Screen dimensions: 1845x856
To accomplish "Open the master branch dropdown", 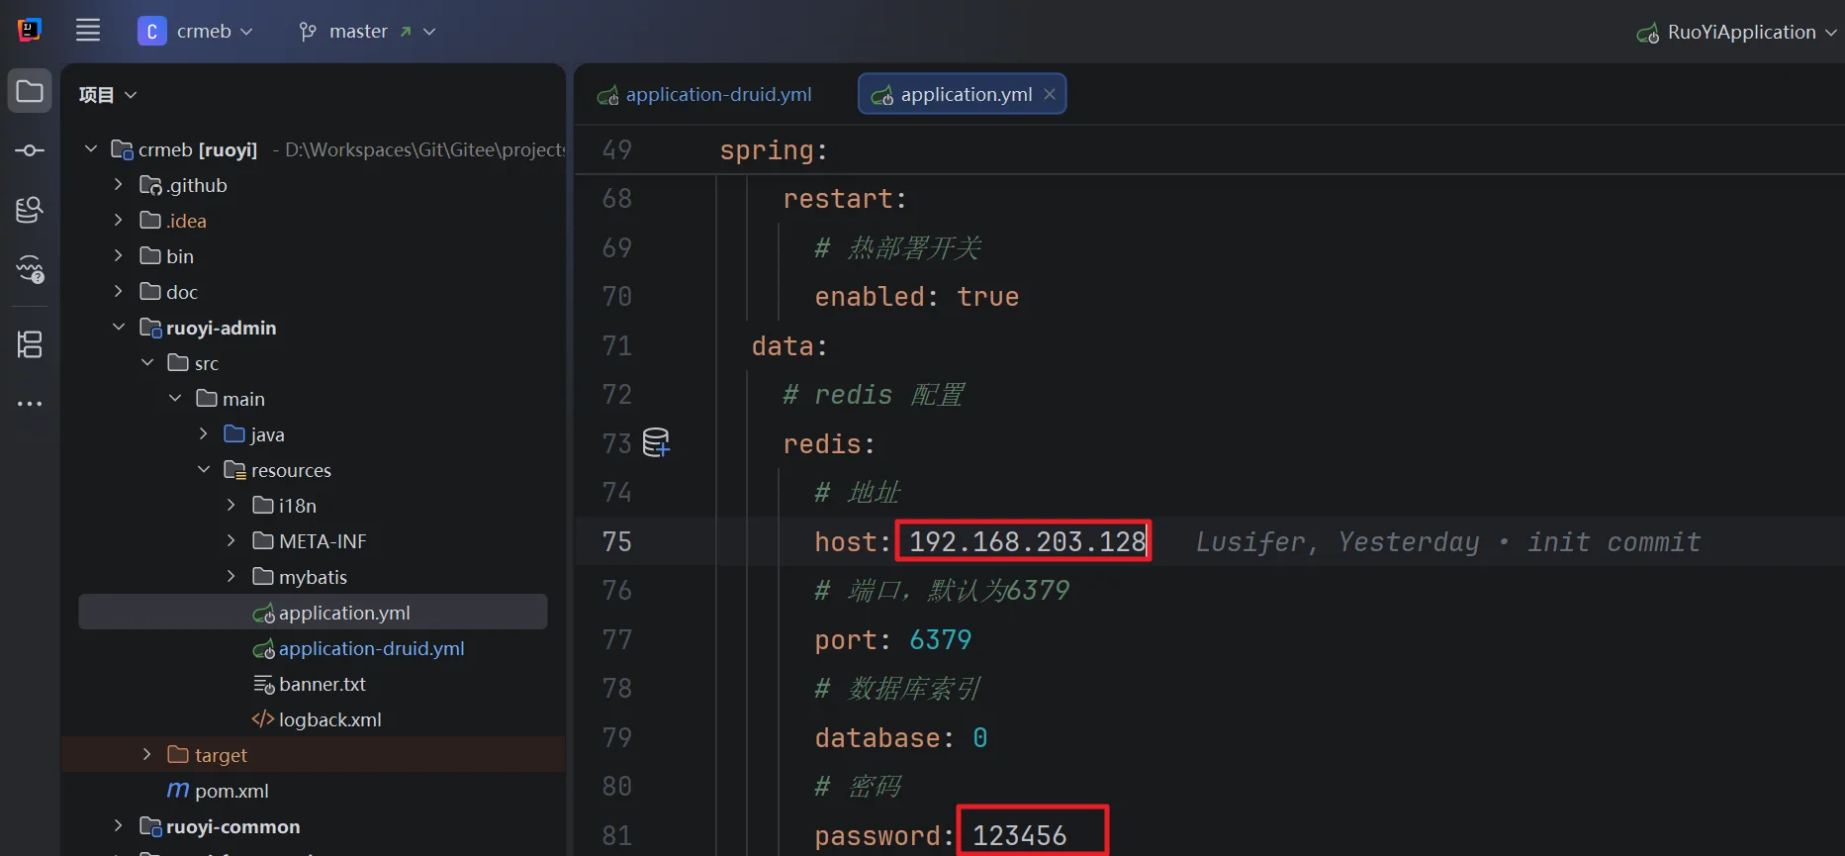I will coord(429,32).
